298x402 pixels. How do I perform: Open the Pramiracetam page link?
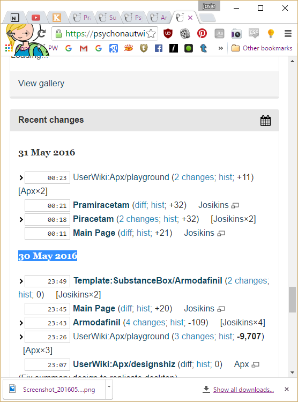point(101,205)
